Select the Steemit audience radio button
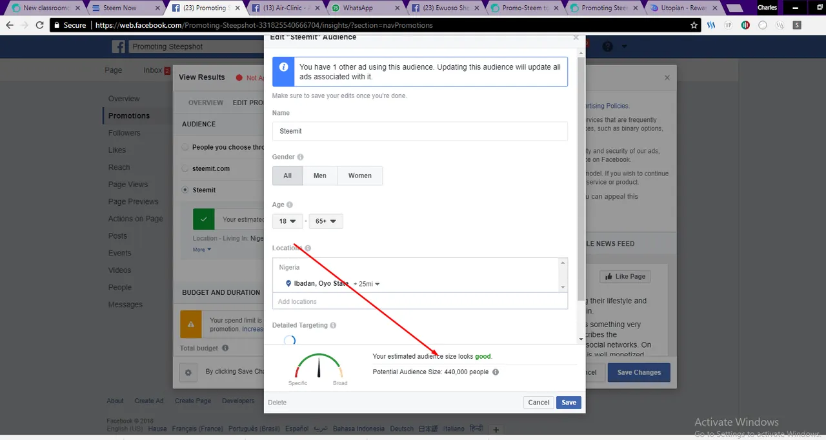Screen dimensions: 826x440 pyautogui.click(x=186, y=190)
